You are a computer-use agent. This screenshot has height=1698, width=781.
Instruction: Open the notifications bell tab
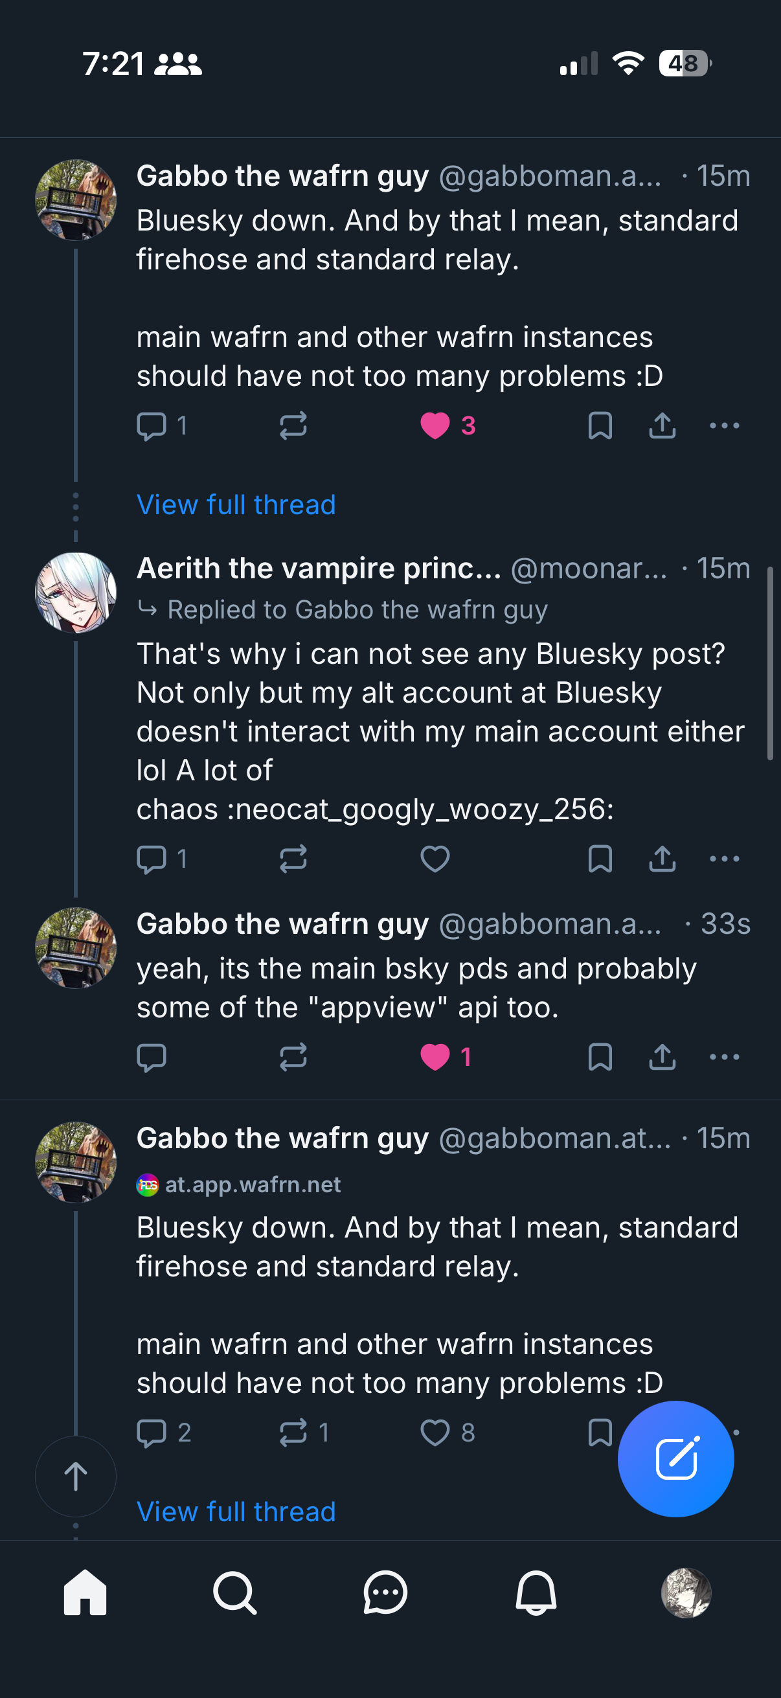[x=536, y=1592]
